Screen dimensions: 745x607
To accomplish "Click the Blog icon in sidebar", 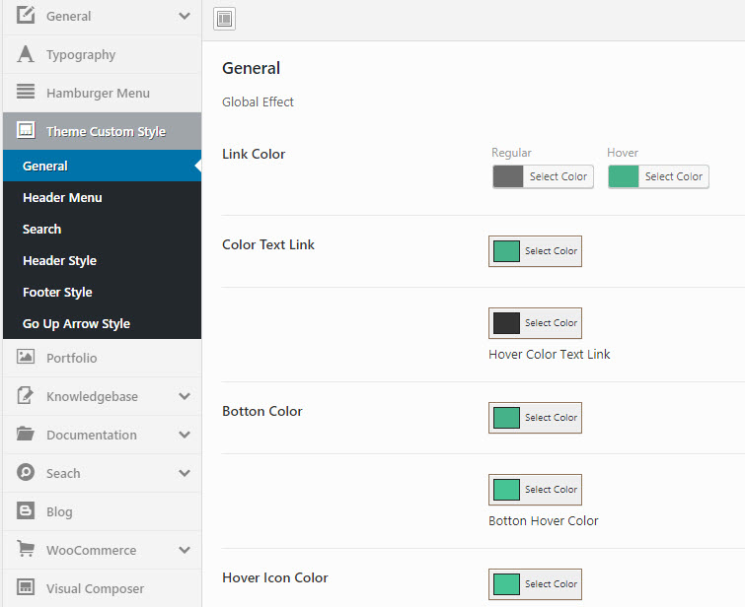I will 26,511.
